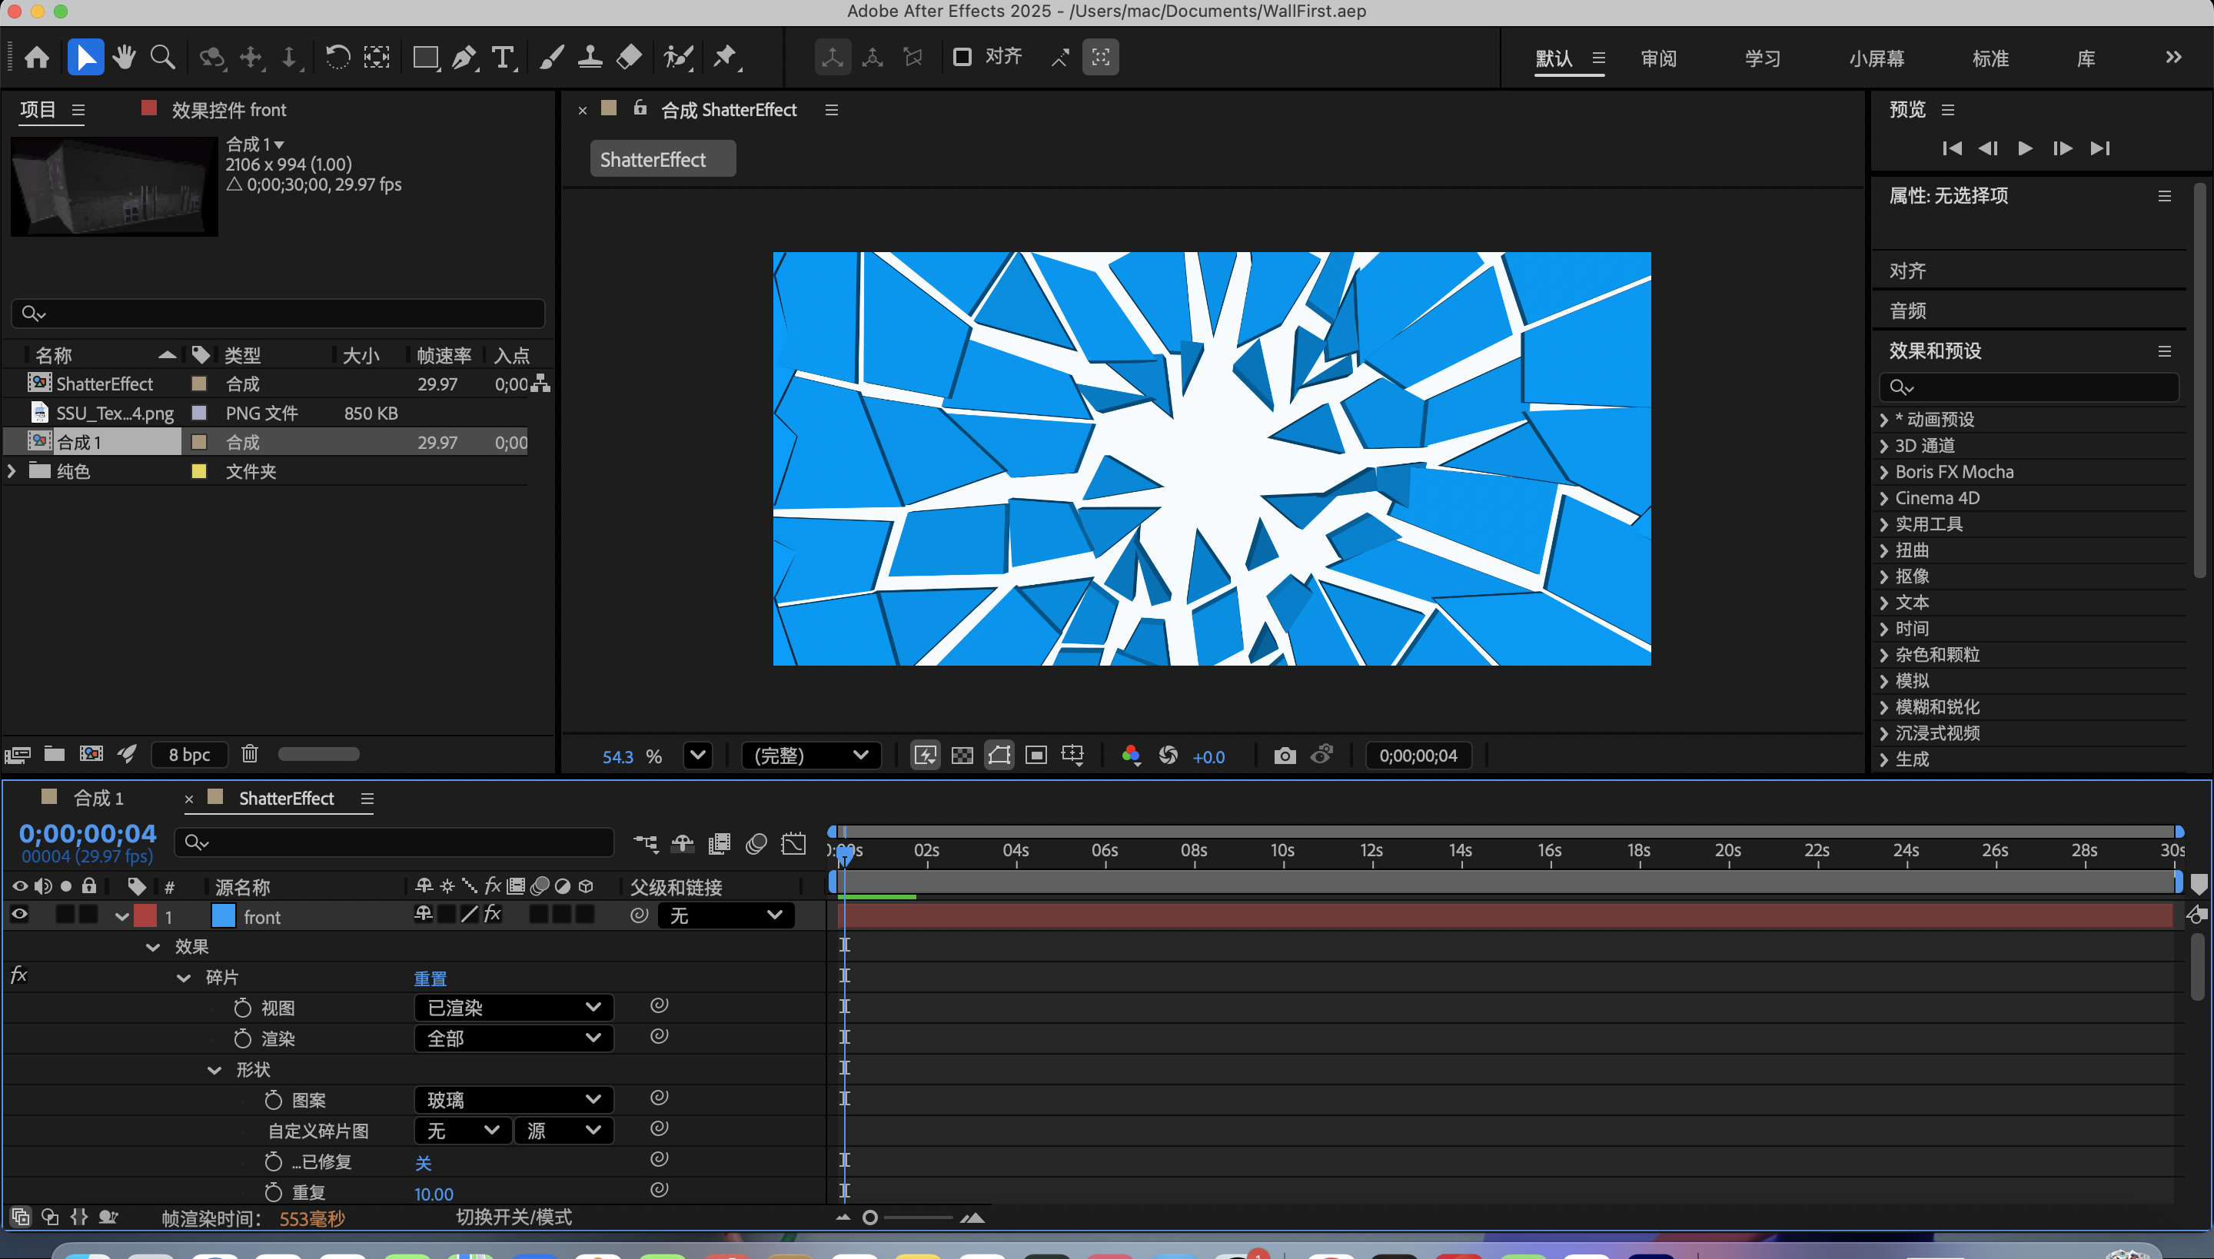Collapse the 碎片 effect in the timeline
Viewport: 2214px width, 1259px height.
(x=183, y=977)
